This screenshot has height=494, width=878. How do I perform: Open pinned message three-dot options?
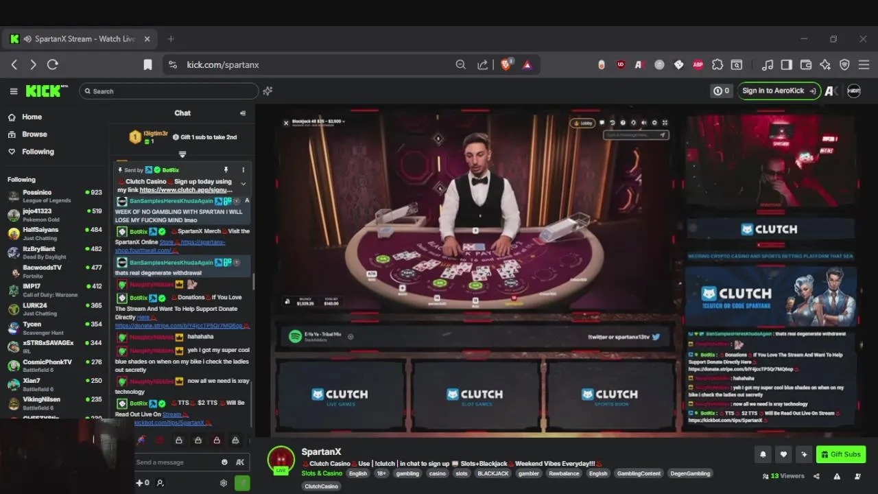pos(243,169)
